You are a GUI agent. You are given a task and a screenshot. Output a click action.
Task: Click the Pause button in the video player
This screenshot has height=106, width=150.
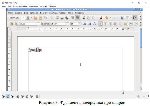click(x=8, y=96)
